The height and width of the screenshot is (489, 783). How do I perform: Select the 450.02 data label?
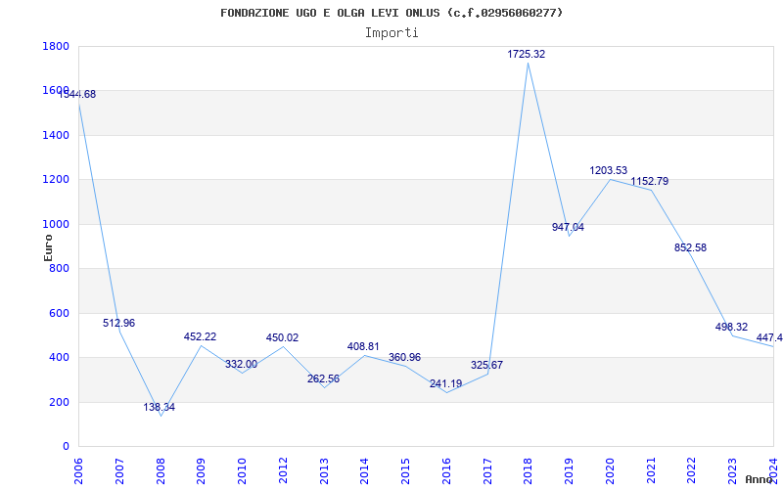(282, 337)
